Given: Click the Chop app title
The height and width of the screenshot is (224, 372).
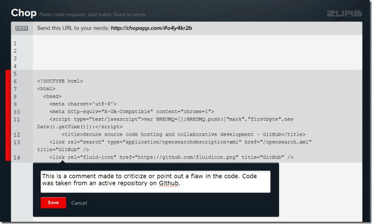Looking at the screenshot, I should point(24,13).
